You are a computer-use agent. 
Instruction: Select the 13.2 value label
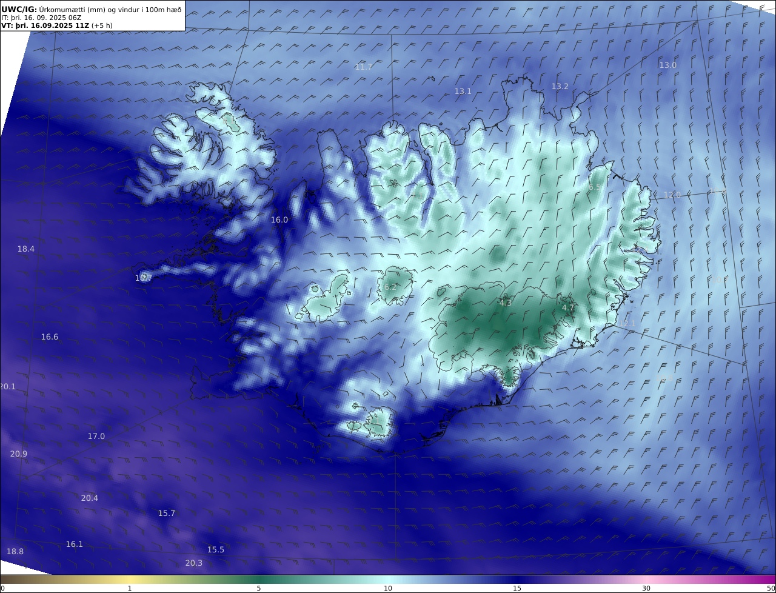coord(560,87)
